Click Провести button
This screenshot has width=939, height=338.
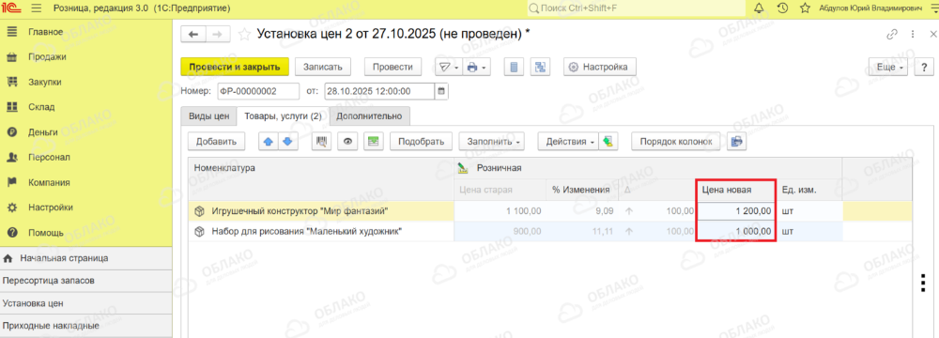pos(393,67)
